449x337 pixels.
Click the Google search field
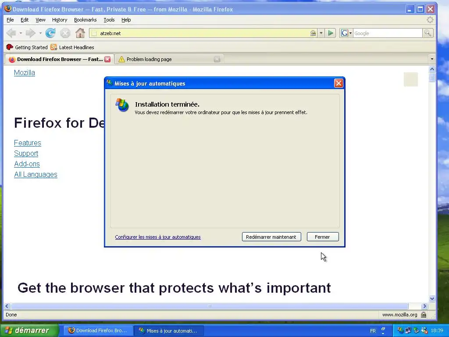(x=388, y=33)
